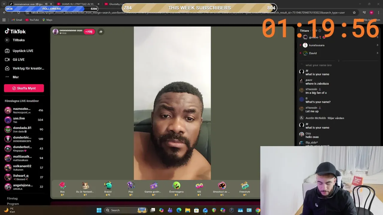Reload the page in browser

[19, 13]
